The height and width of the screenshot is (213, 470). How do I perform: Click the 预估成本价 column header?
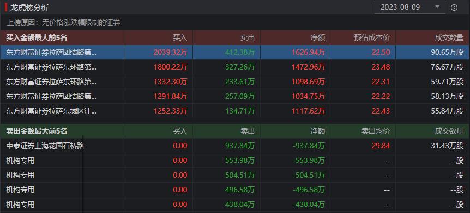tap(372, 37)
